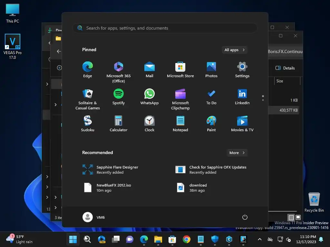
Task: Click the New plus button in Explorer
Action: [x=59, y=68]
